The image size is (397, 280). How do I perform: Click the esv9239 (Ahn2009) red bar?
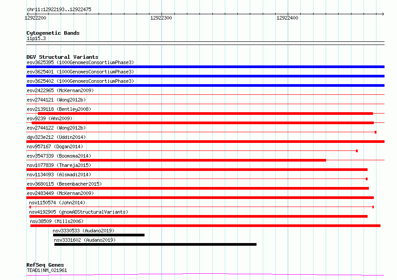(203, 123)
